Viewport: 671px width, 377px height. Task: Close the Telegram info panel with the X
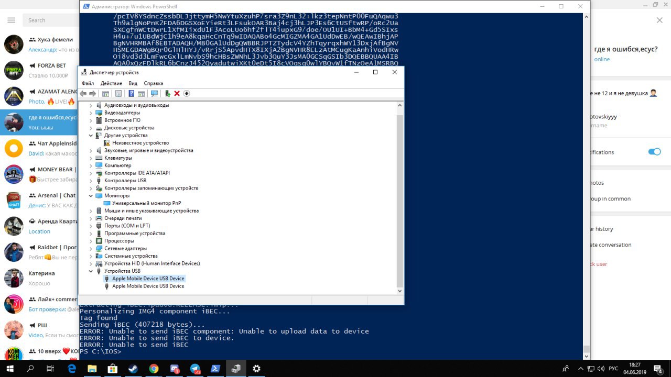click(x=659, y=20)
